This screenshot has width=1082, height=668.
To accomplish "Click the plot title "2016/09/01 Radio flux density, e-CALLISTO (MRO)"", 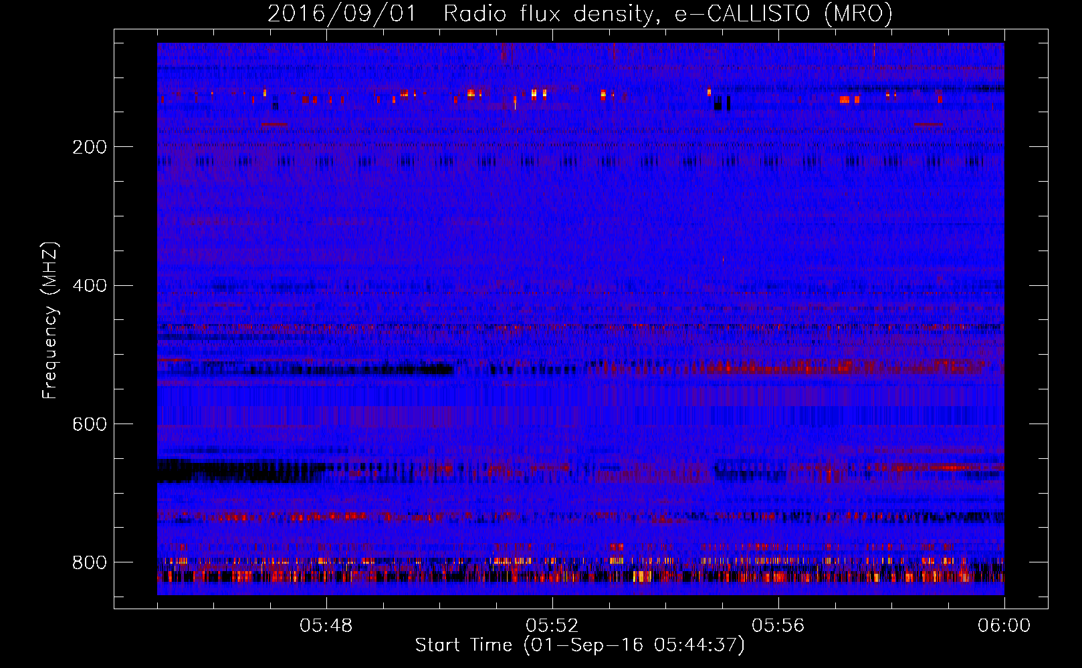I will pyautogui.click(x=580, y=13).
